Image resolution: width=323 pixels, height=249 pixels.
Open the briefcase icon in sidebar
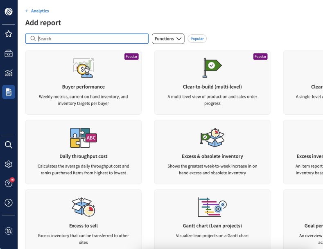(9, 53)
